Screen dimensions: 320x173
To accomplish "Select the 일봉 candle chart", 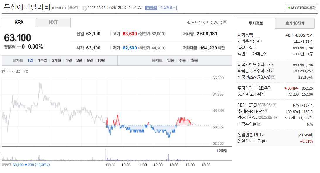I will 171,60.
